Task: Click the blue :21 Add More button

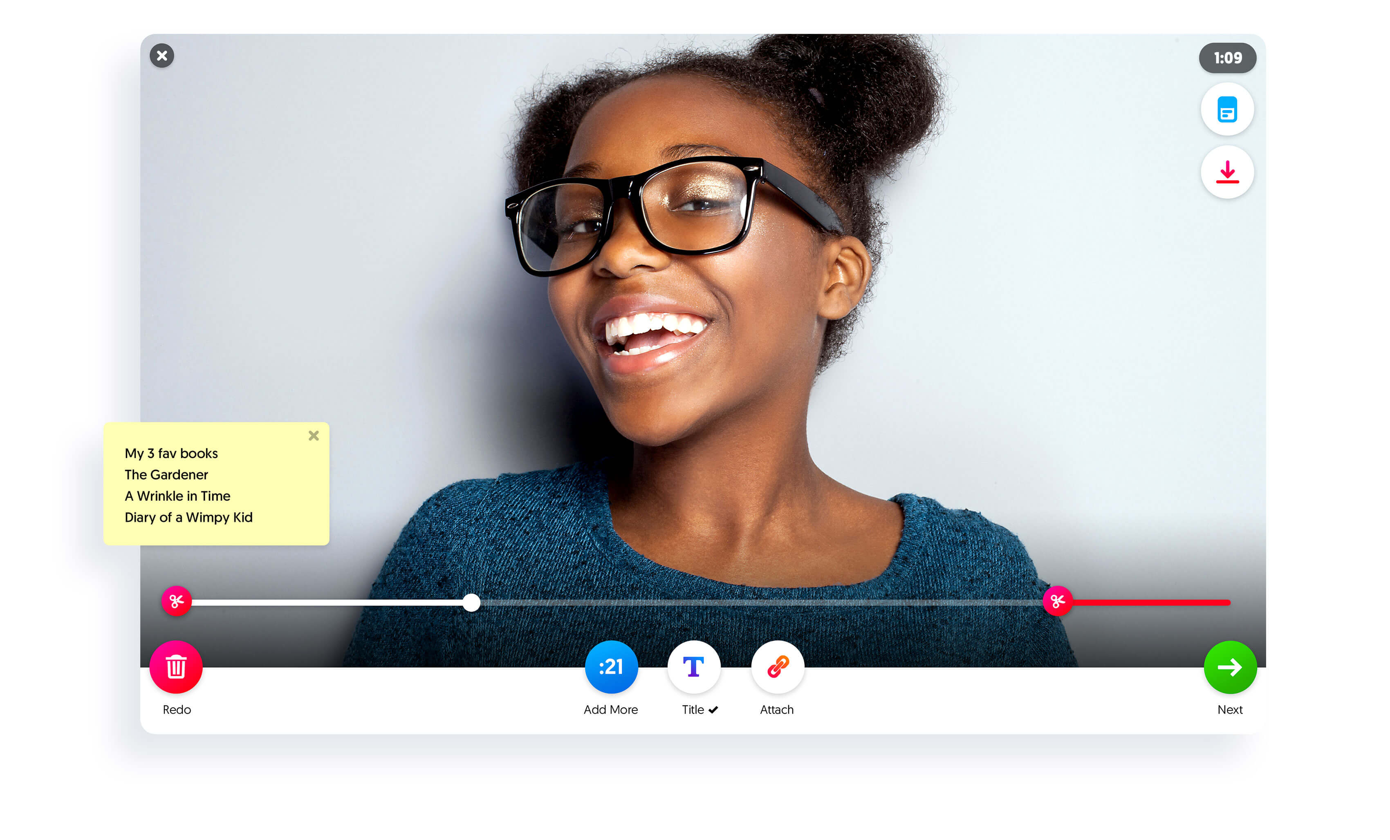Action: (611, 667)
